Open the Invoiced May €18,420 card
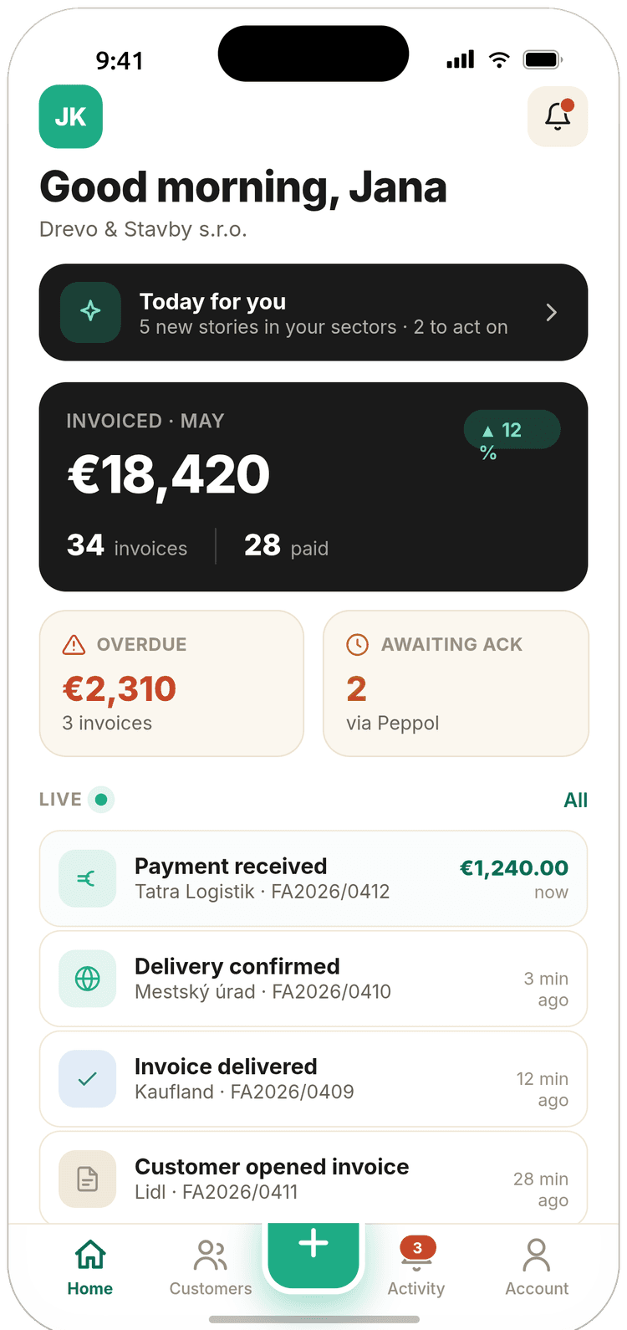627x1330 pixels. (x=313, y=487)
